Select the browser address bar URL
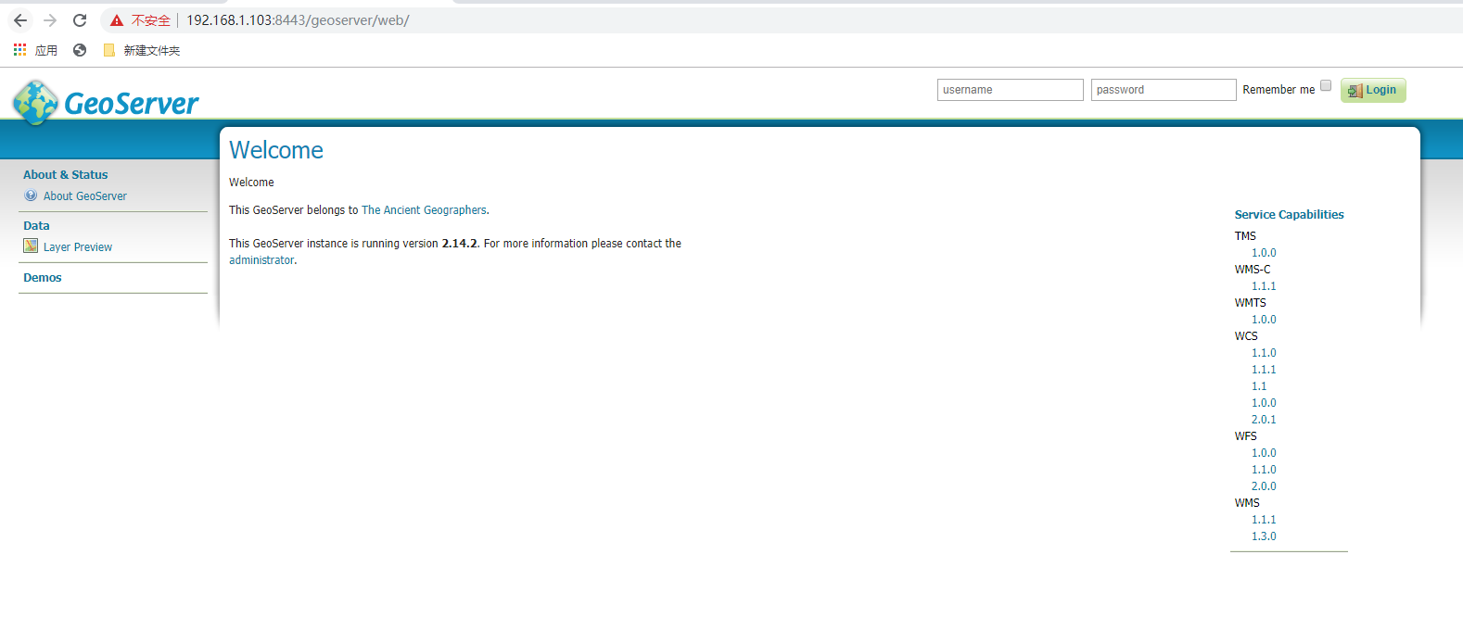1463x643 pixels. pos(298,20)
